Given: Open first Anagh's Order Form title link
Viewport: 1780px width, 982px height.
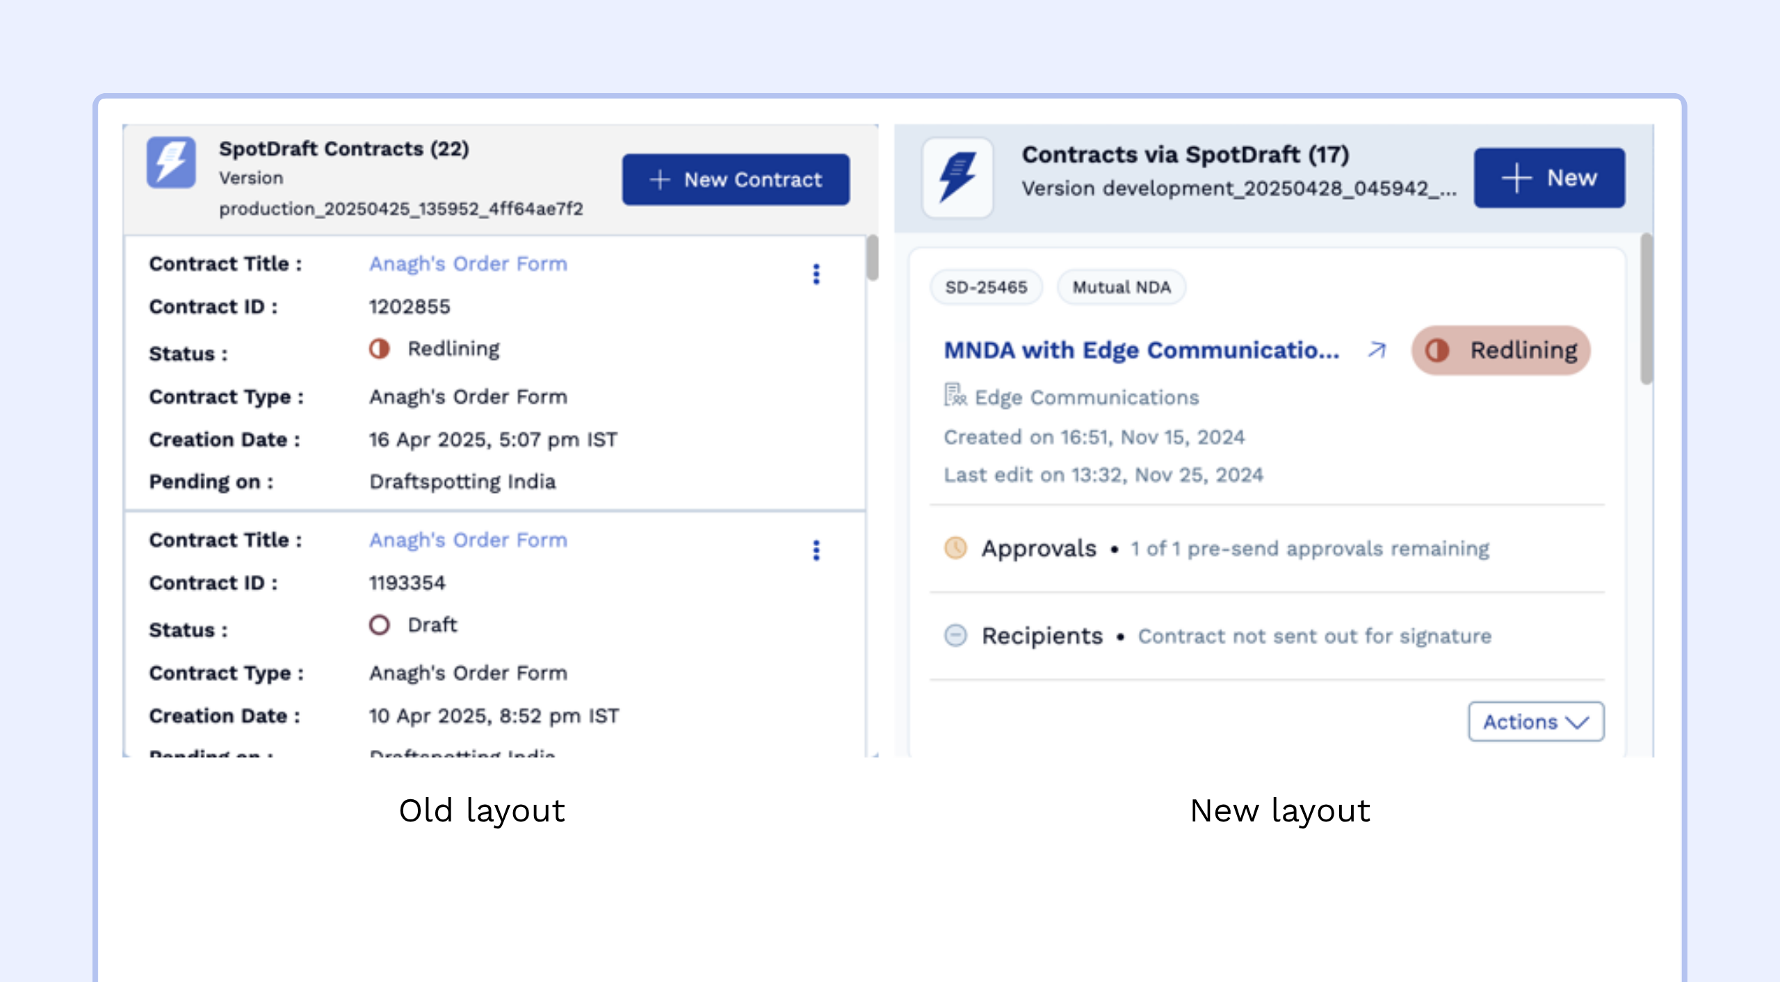Looking at the screenshot, I should point(468,264).
